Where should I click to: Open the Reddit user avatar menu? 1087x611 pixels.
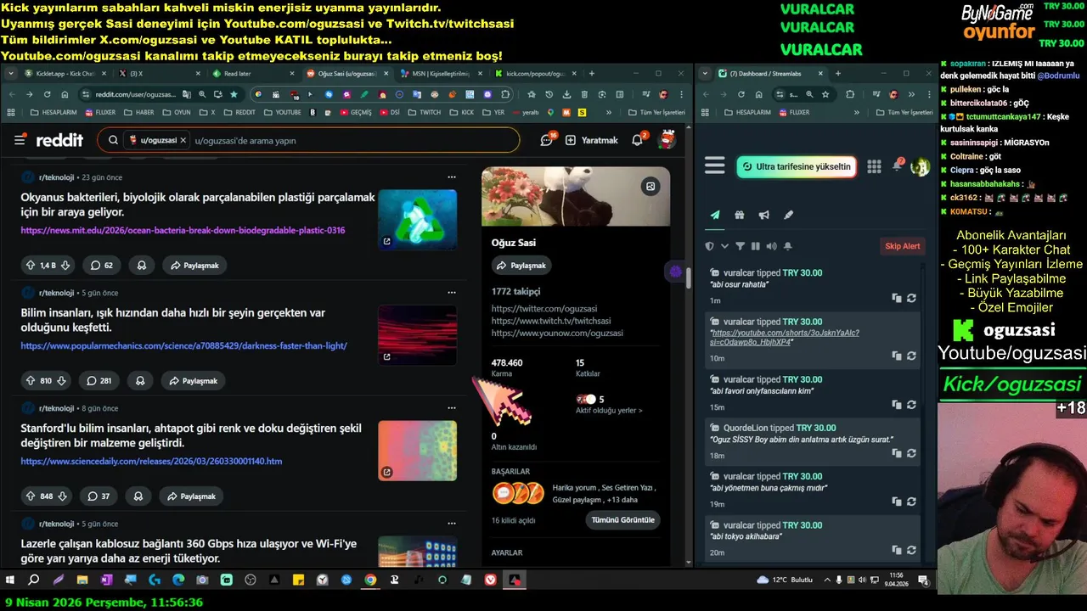[x=667, y=140]
